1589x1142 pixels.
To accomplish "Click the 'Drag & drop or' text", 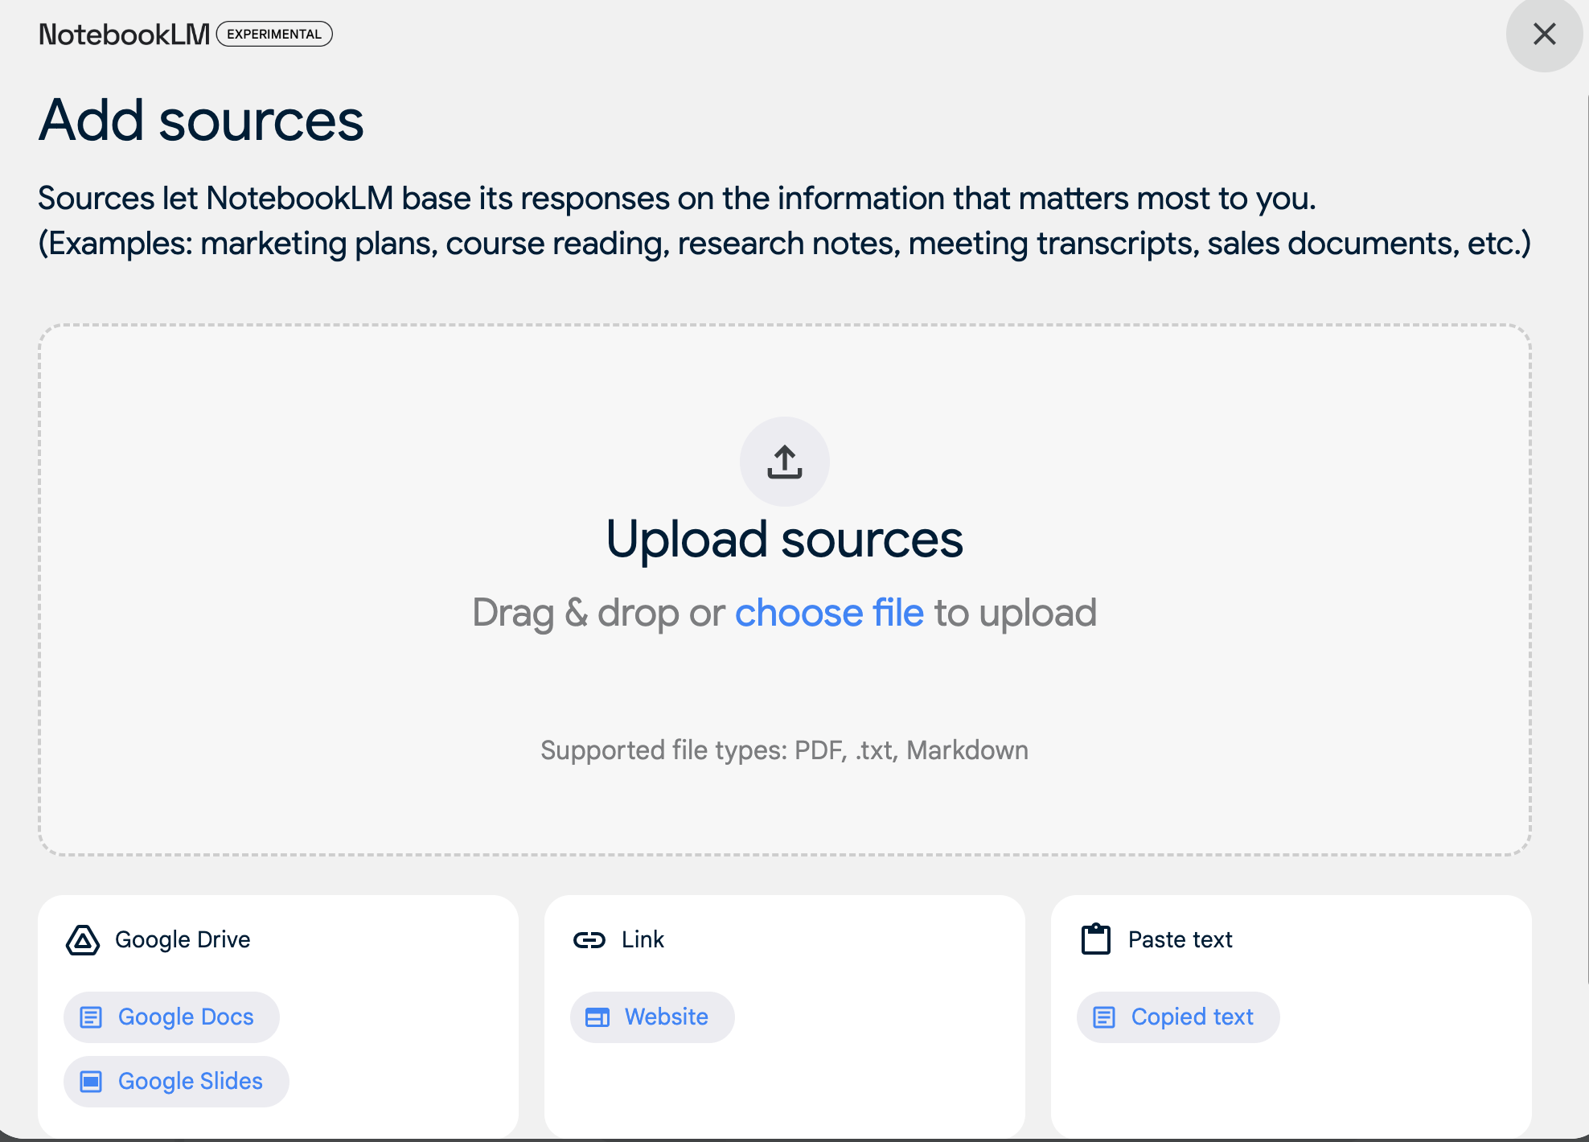I will (x=598, y=613).
